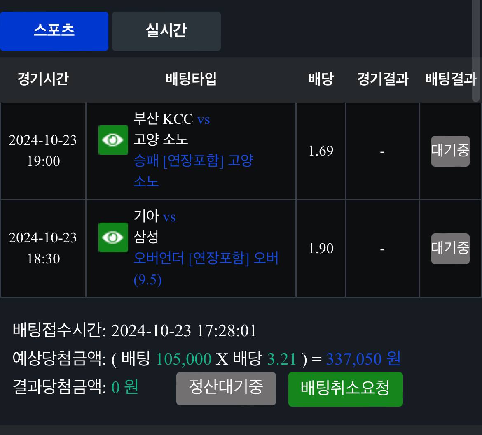
Task: Click the 정산대기중 button
Action: click(x=226, y=388)
